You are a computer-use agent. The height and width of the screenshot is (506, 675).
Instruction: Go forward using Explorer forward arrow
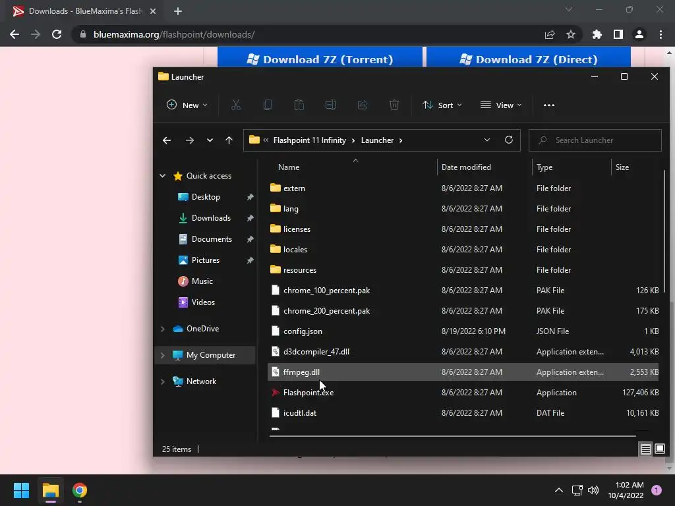point(190,140)
